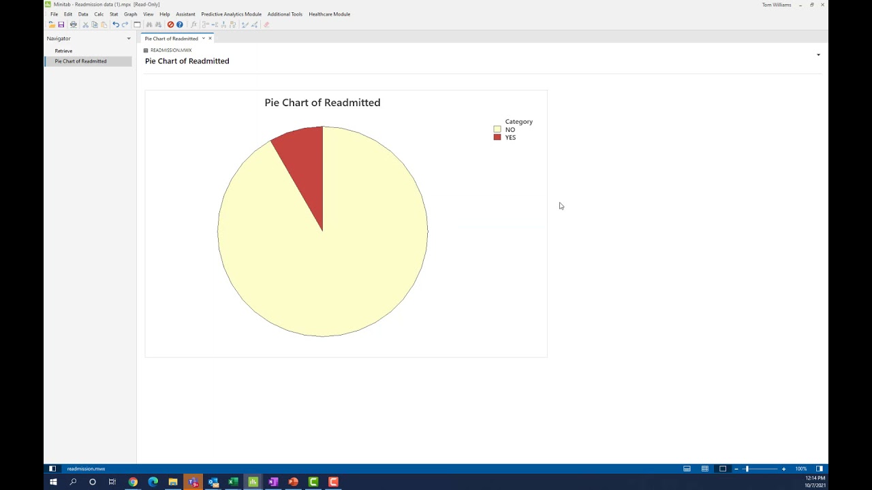Click the zoom out minus button
Image resolution: width=872 pixels, height=490 pixels.
coord(736,469)
